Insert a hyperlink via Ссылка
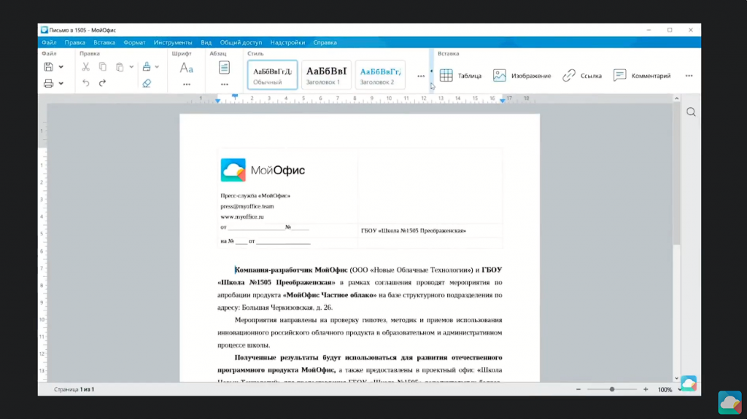The width and height of the screenshot is (747, 419). pyautogui.click(x=582, y=76)
